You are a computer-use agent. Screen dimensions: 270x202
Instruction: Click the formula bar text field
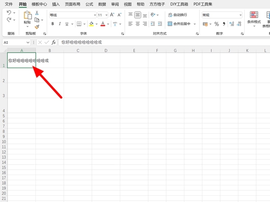164,42
